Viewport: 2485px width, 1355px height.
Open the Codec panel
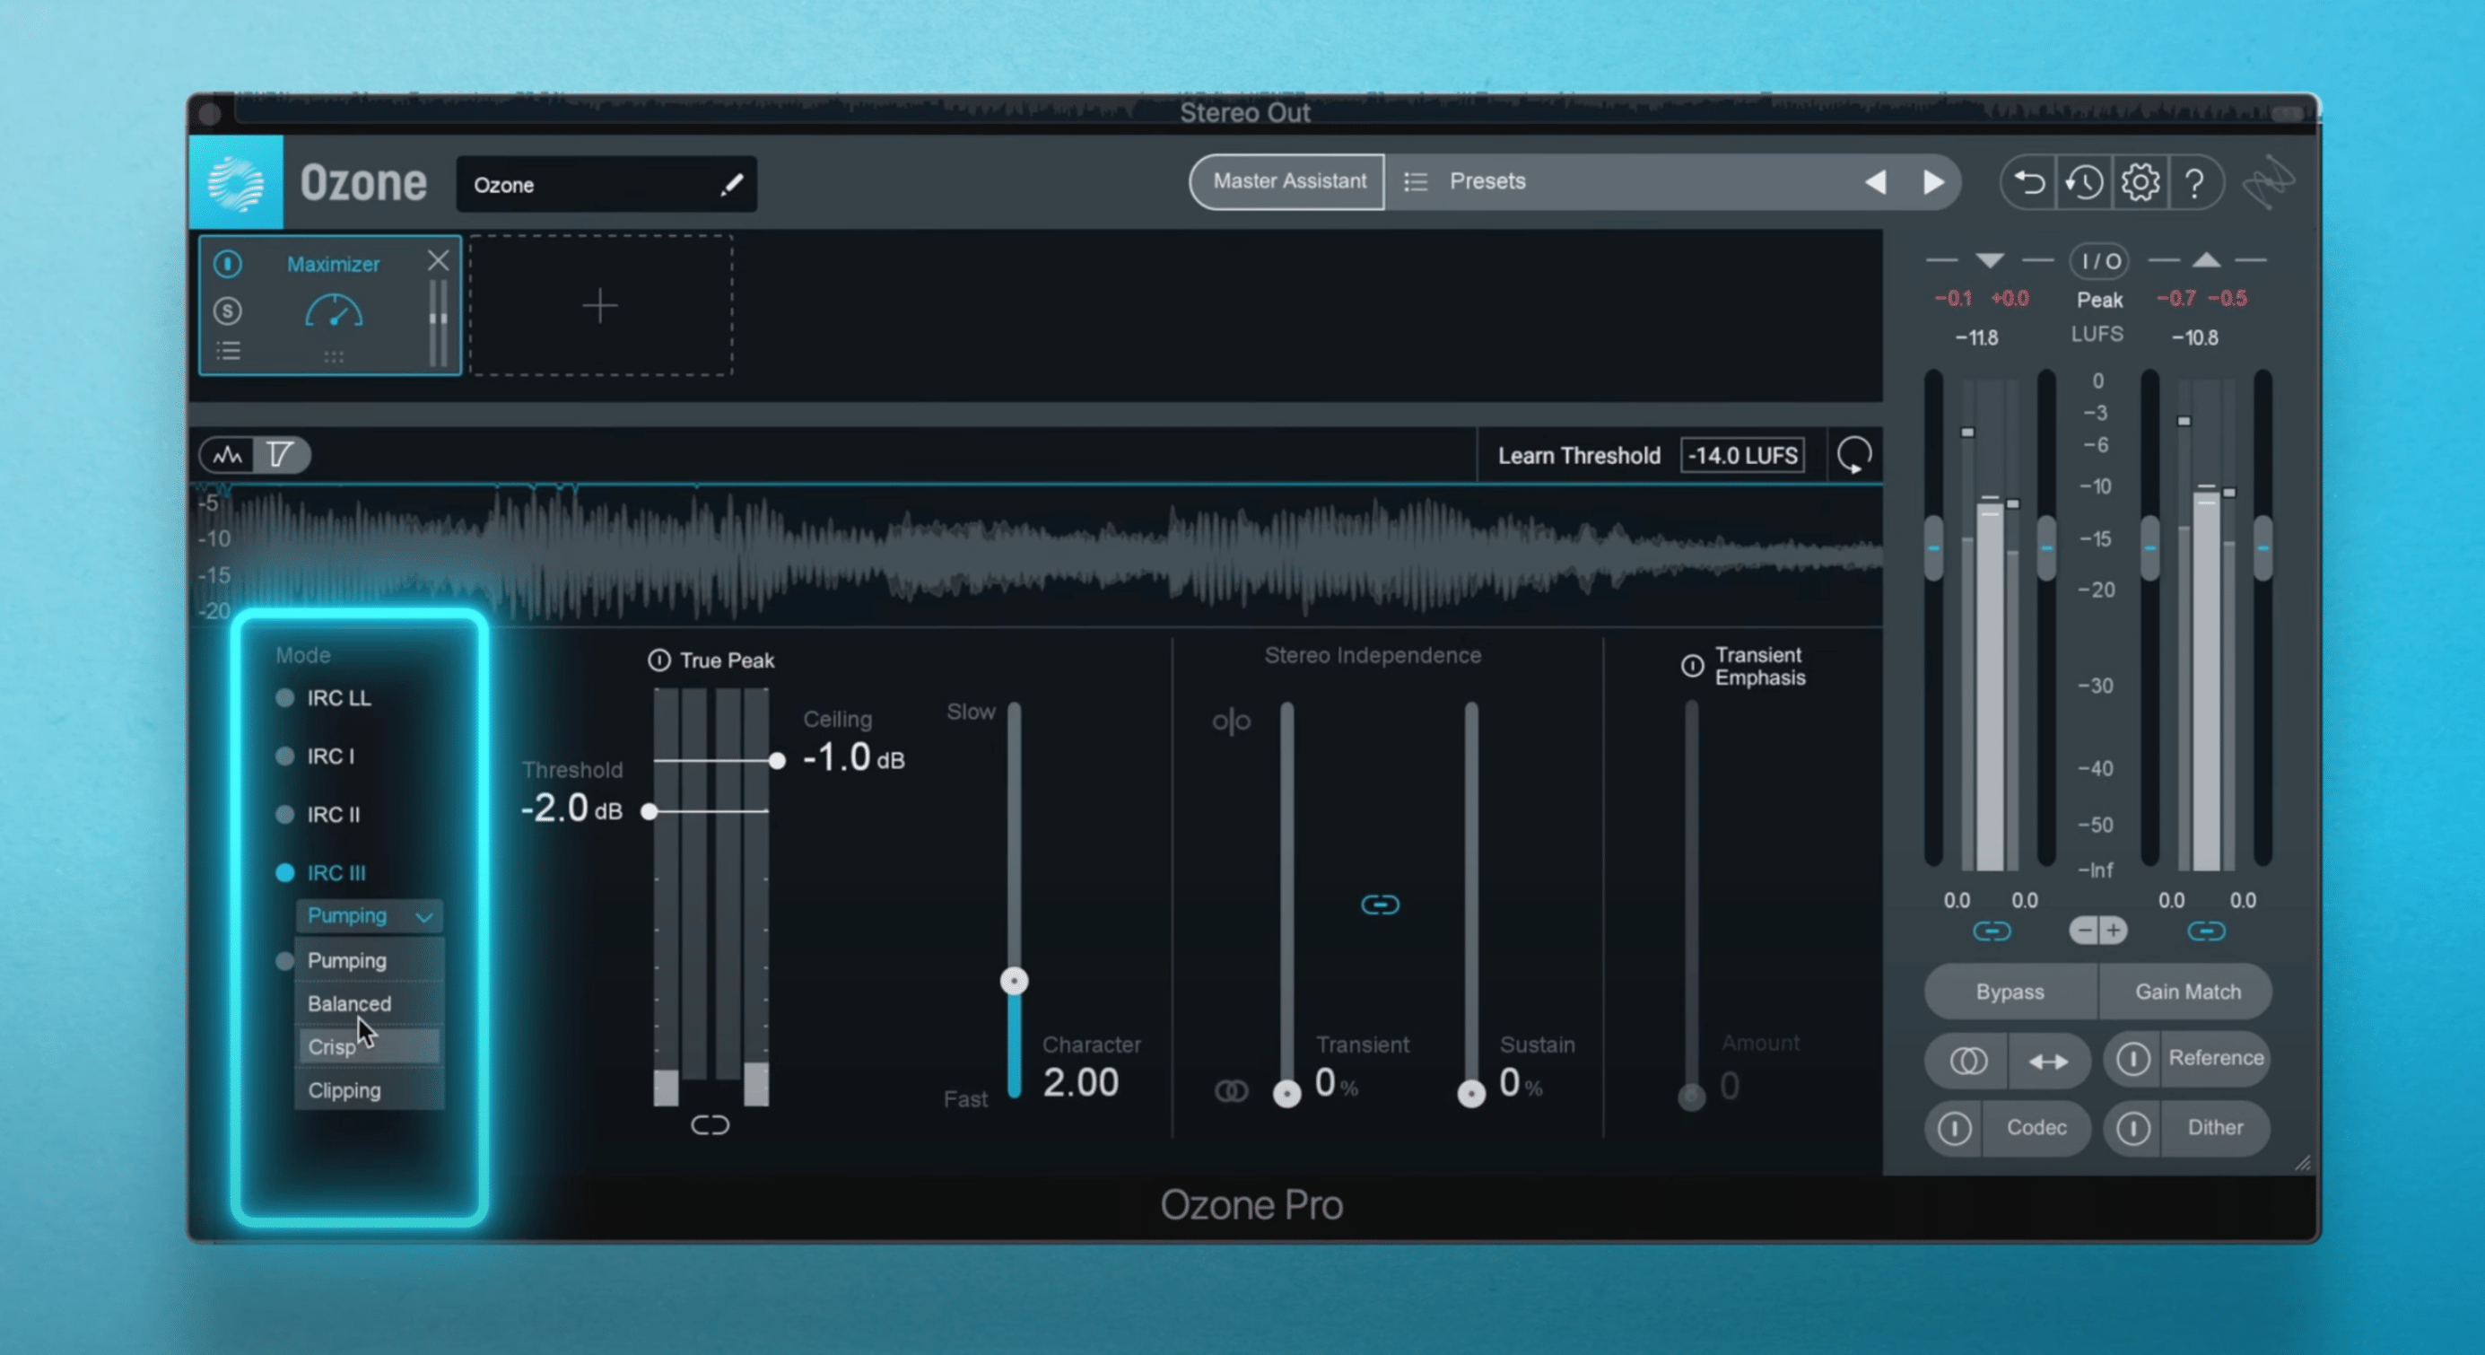coord(2036,1127)
